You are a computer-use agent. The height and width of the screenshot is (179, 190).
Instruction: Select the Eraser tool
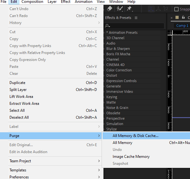point(110,9)
